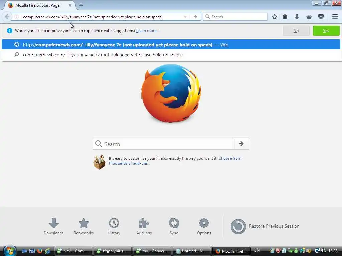342x256 pixels.
Task: Go to the Home page icon
Action: point(309,17)
